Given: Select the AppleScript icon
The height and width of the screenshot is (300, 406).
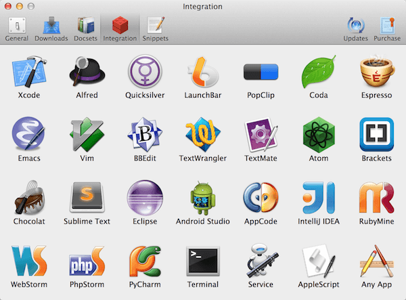Looking at the screenshot, I should tap(319, 261).
